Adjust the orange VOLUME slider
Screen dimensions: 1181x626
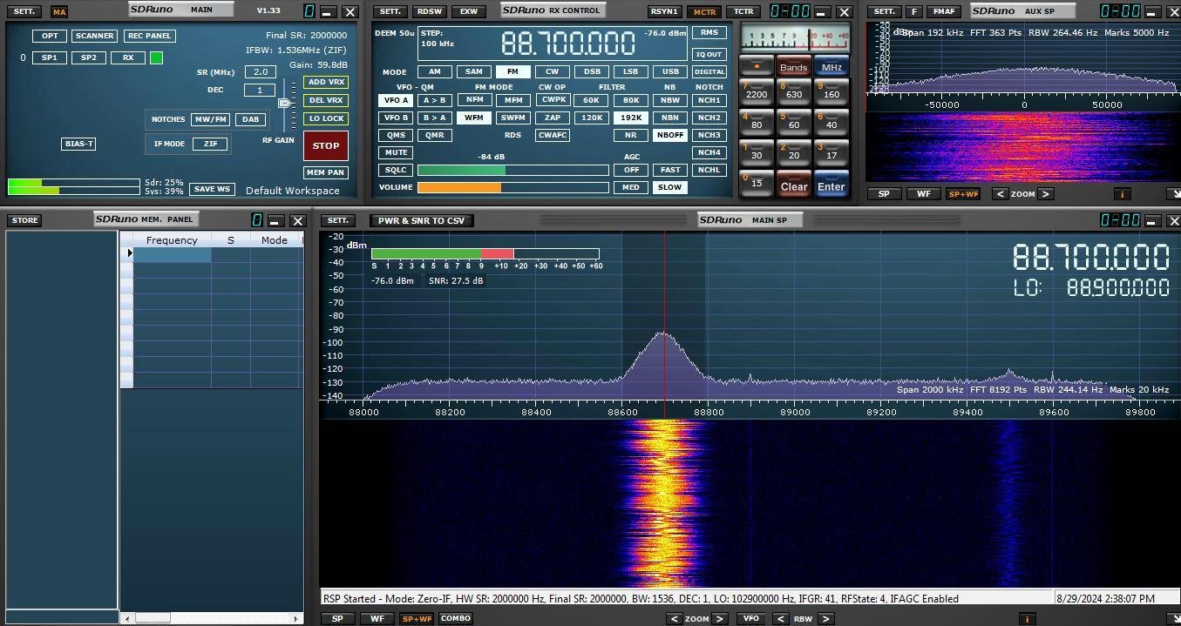[x=512, y=187]
